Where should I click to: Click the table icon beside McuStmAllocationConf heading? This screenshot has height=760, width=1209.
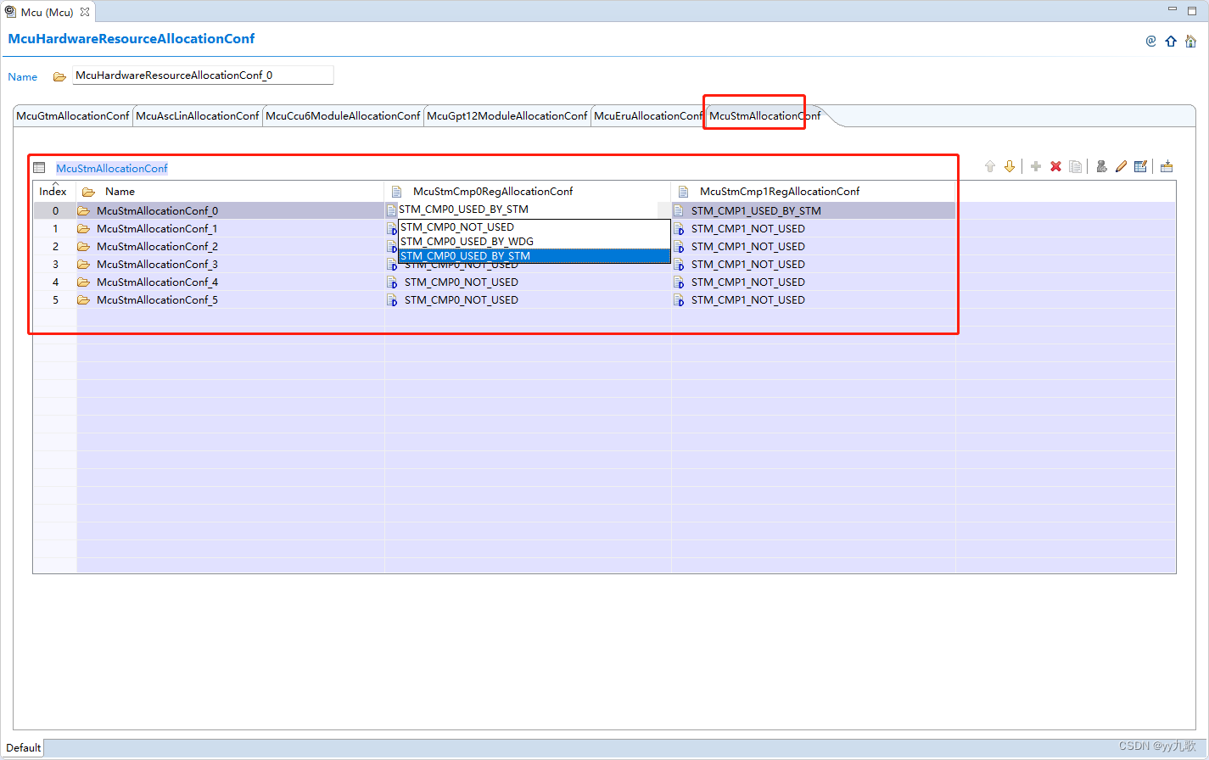39,168
